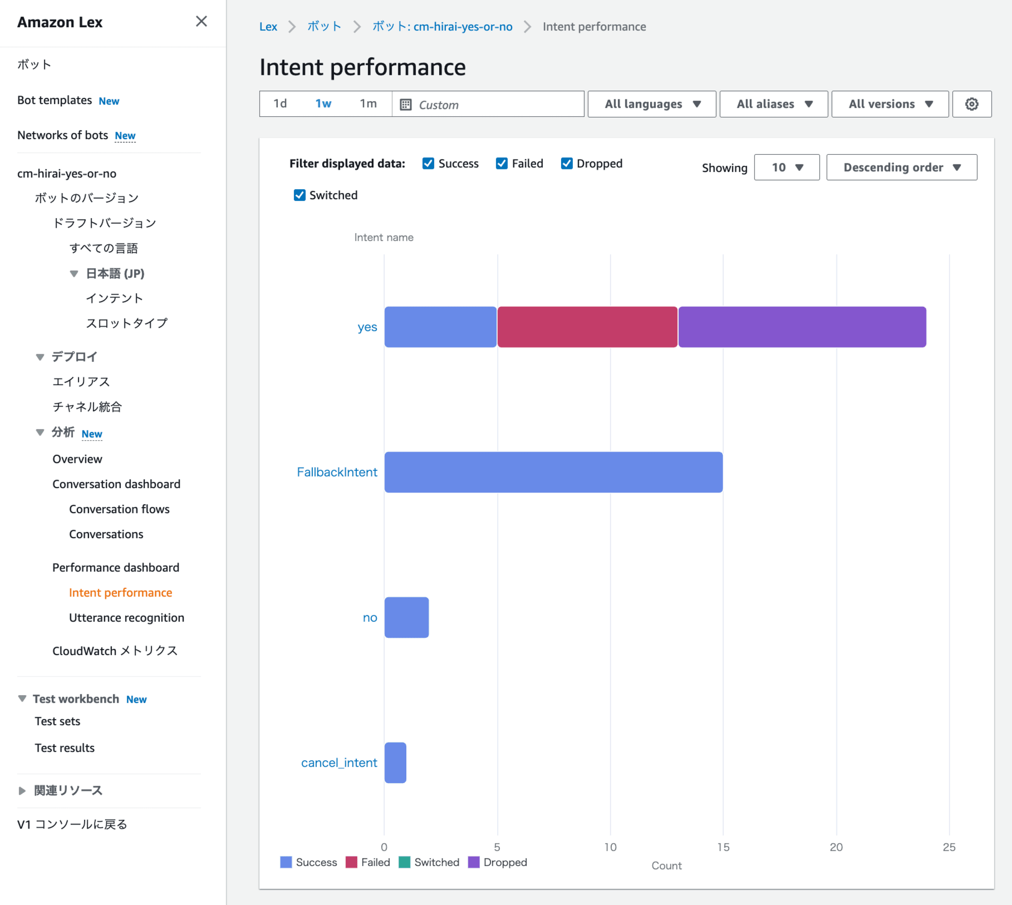The image size is (1012, 905).
Task: Open the Descending order dropdown
Action: point(902,167)
